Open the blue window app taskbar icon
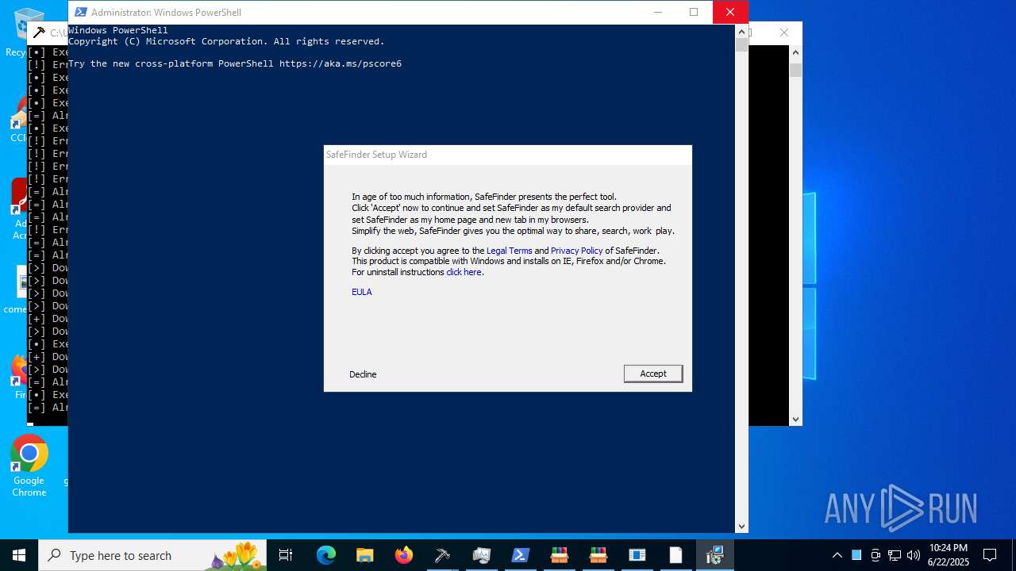The height and width of the screenshot is (571, 1016). click(637, 555)
